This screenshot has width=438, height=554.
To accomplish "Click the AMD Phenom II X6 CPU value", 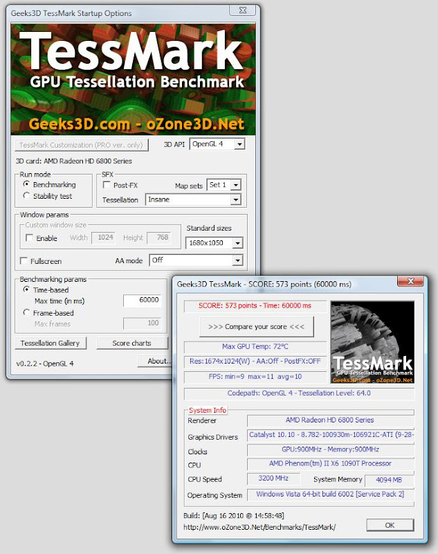I will click(x=330, y=463).
